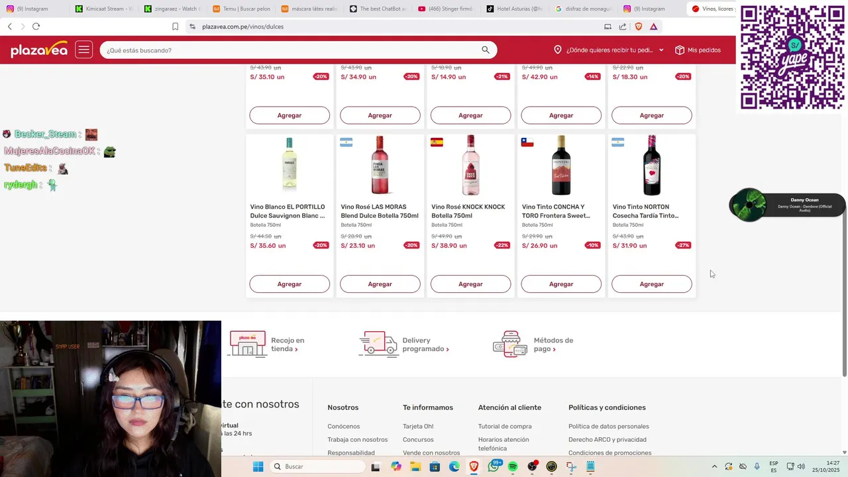This screenshot has height=477, width=848.
Task: Switch to Hotel Asturias TikTok tab
Action: [514, 9]
